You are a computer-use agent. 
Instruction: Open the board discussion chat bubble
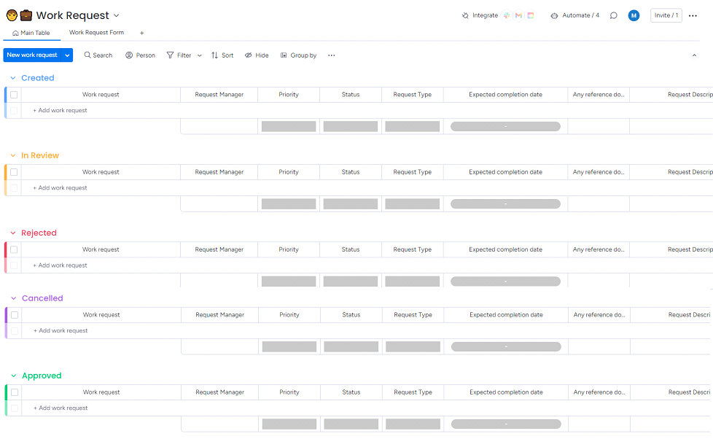(x=613, y=15)
